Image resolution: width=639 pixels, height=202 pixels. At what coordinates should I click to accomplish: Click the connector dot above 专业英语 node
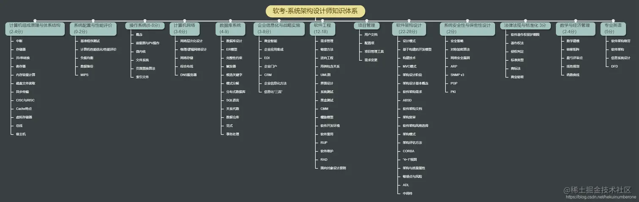(x=613, y=20)
